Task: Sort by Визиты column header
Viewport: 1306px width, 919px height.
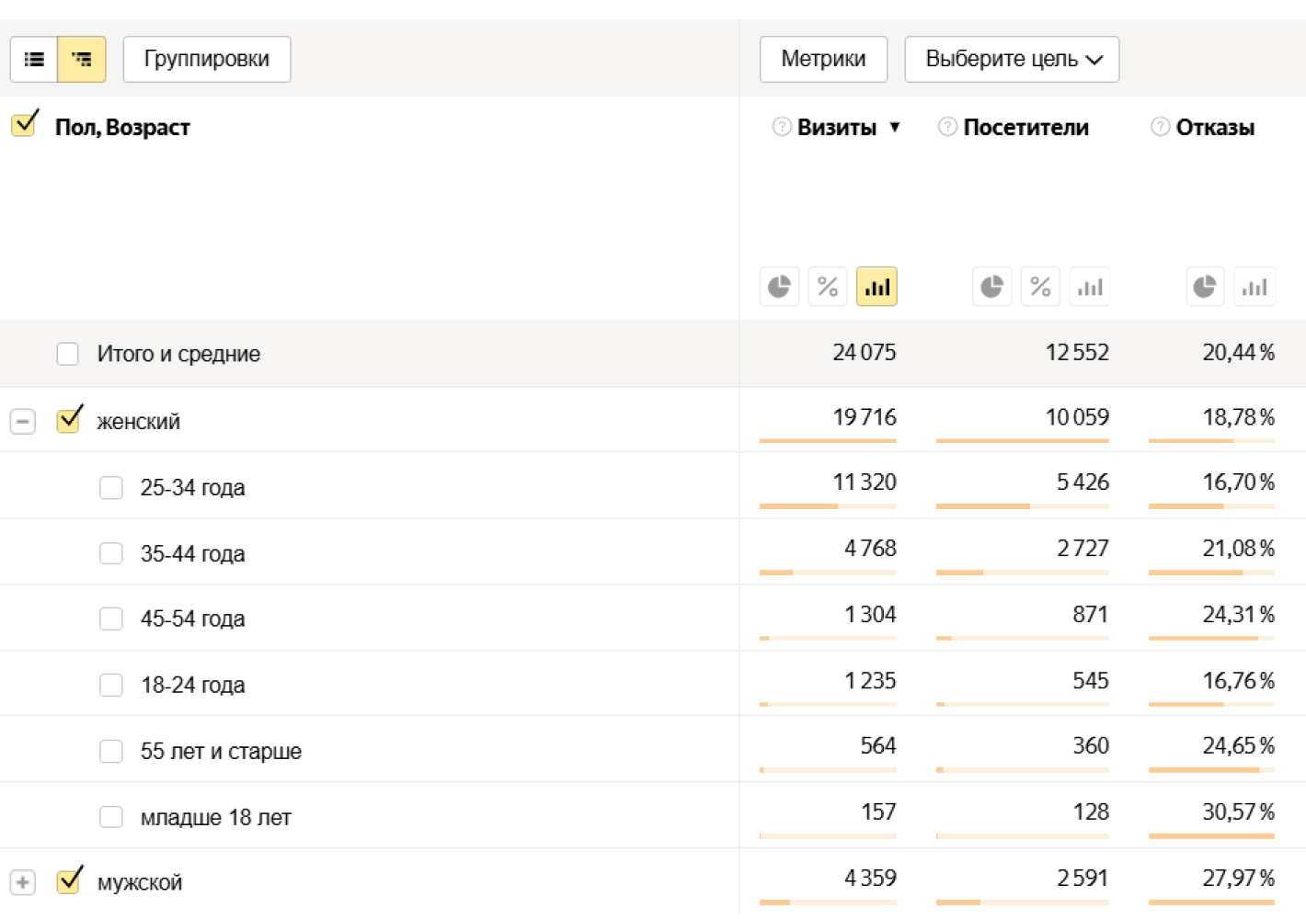Action: tap(836, 128)
